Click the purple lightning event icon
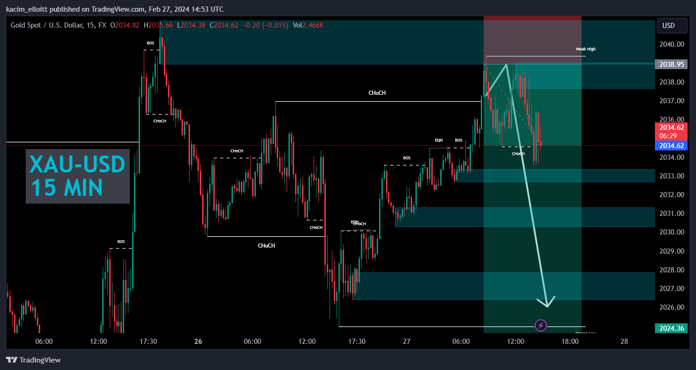This screenshot has width=696, height=370. coord(541,325)
